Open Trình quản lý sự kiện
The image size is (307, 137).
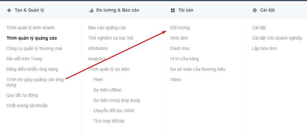click(x=109, y=69)
